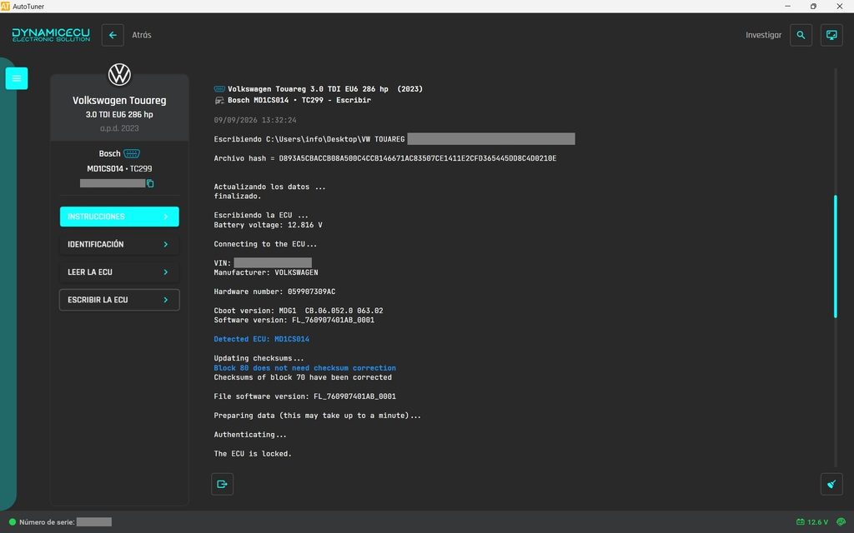
Task: Open the IDENTIFICACIÓN section
Action: pos(119,244)
